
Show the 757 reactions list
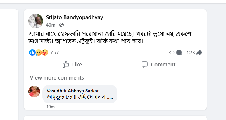(x=55, y=53)
